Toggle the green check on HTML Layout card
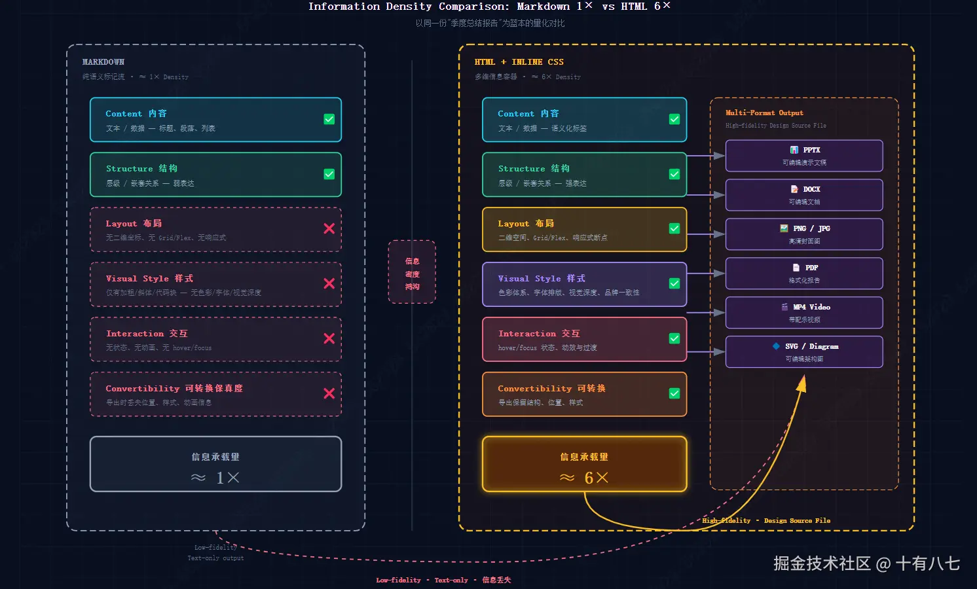977x589 pixels. pyautogui.click(x=674, y=228)
